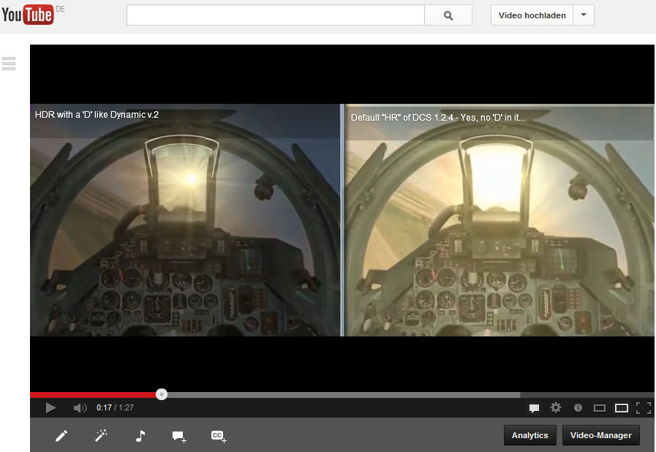Open the annotations editor speech bubble plus
656x452 pixels.
point(179,436)
